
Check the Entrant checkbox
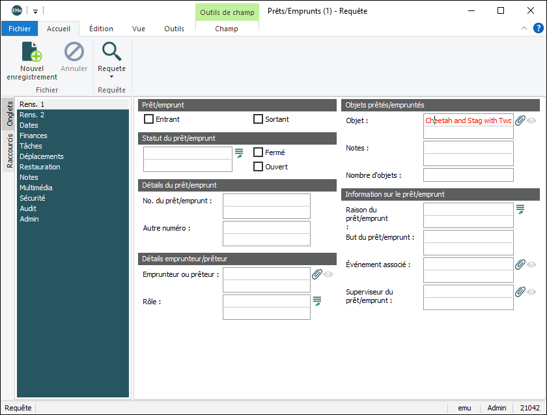coord(149,119)
